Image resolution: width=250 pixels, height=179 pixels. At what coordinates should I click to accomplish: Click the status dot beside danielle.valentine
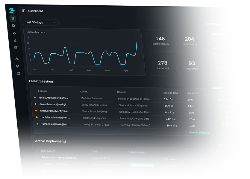point(37,117)
